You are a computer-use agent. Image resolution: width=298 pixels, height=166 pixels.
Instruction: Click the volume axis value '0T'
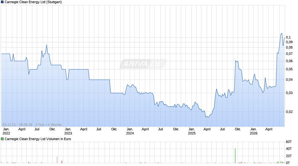[x=288, y=163]
